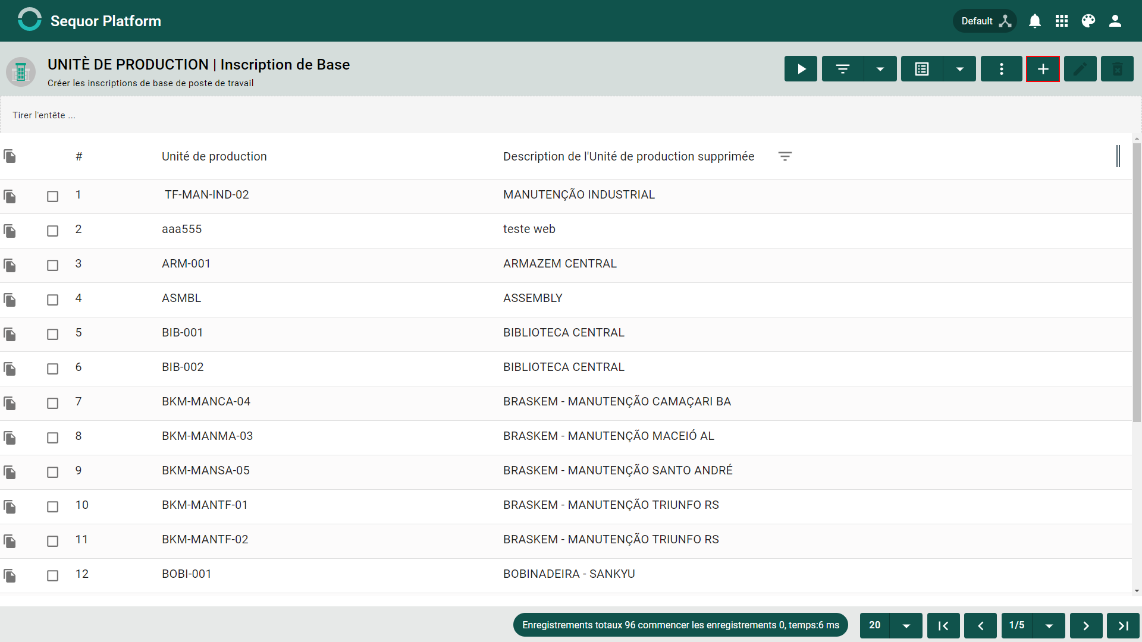Copy row BKM-MANMA-03 using its icon
This screenshot has height=642, width=1142.
coord(10,438)
